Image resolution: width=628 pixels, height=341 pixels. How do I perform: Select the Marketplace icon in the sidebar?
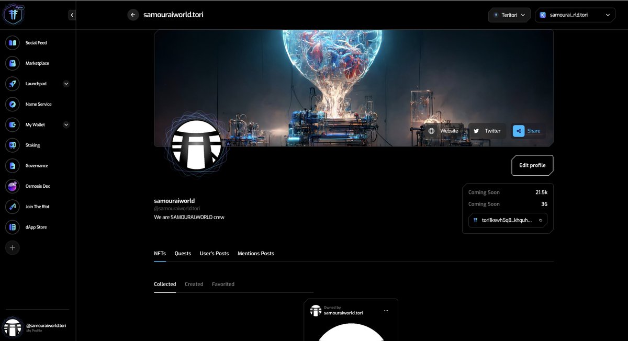pos(13,63)
